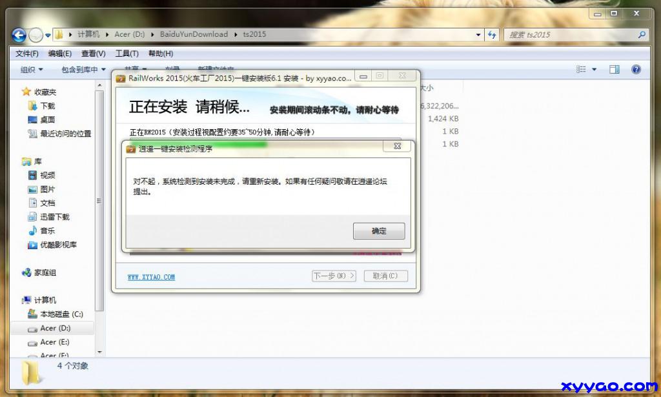Open the WWW.XYYAO.COM link
The image size is (661, 397).
click(x=151, y=277)
